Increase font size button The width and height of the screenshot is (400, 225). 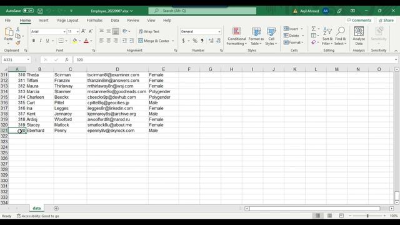point(83,31)
